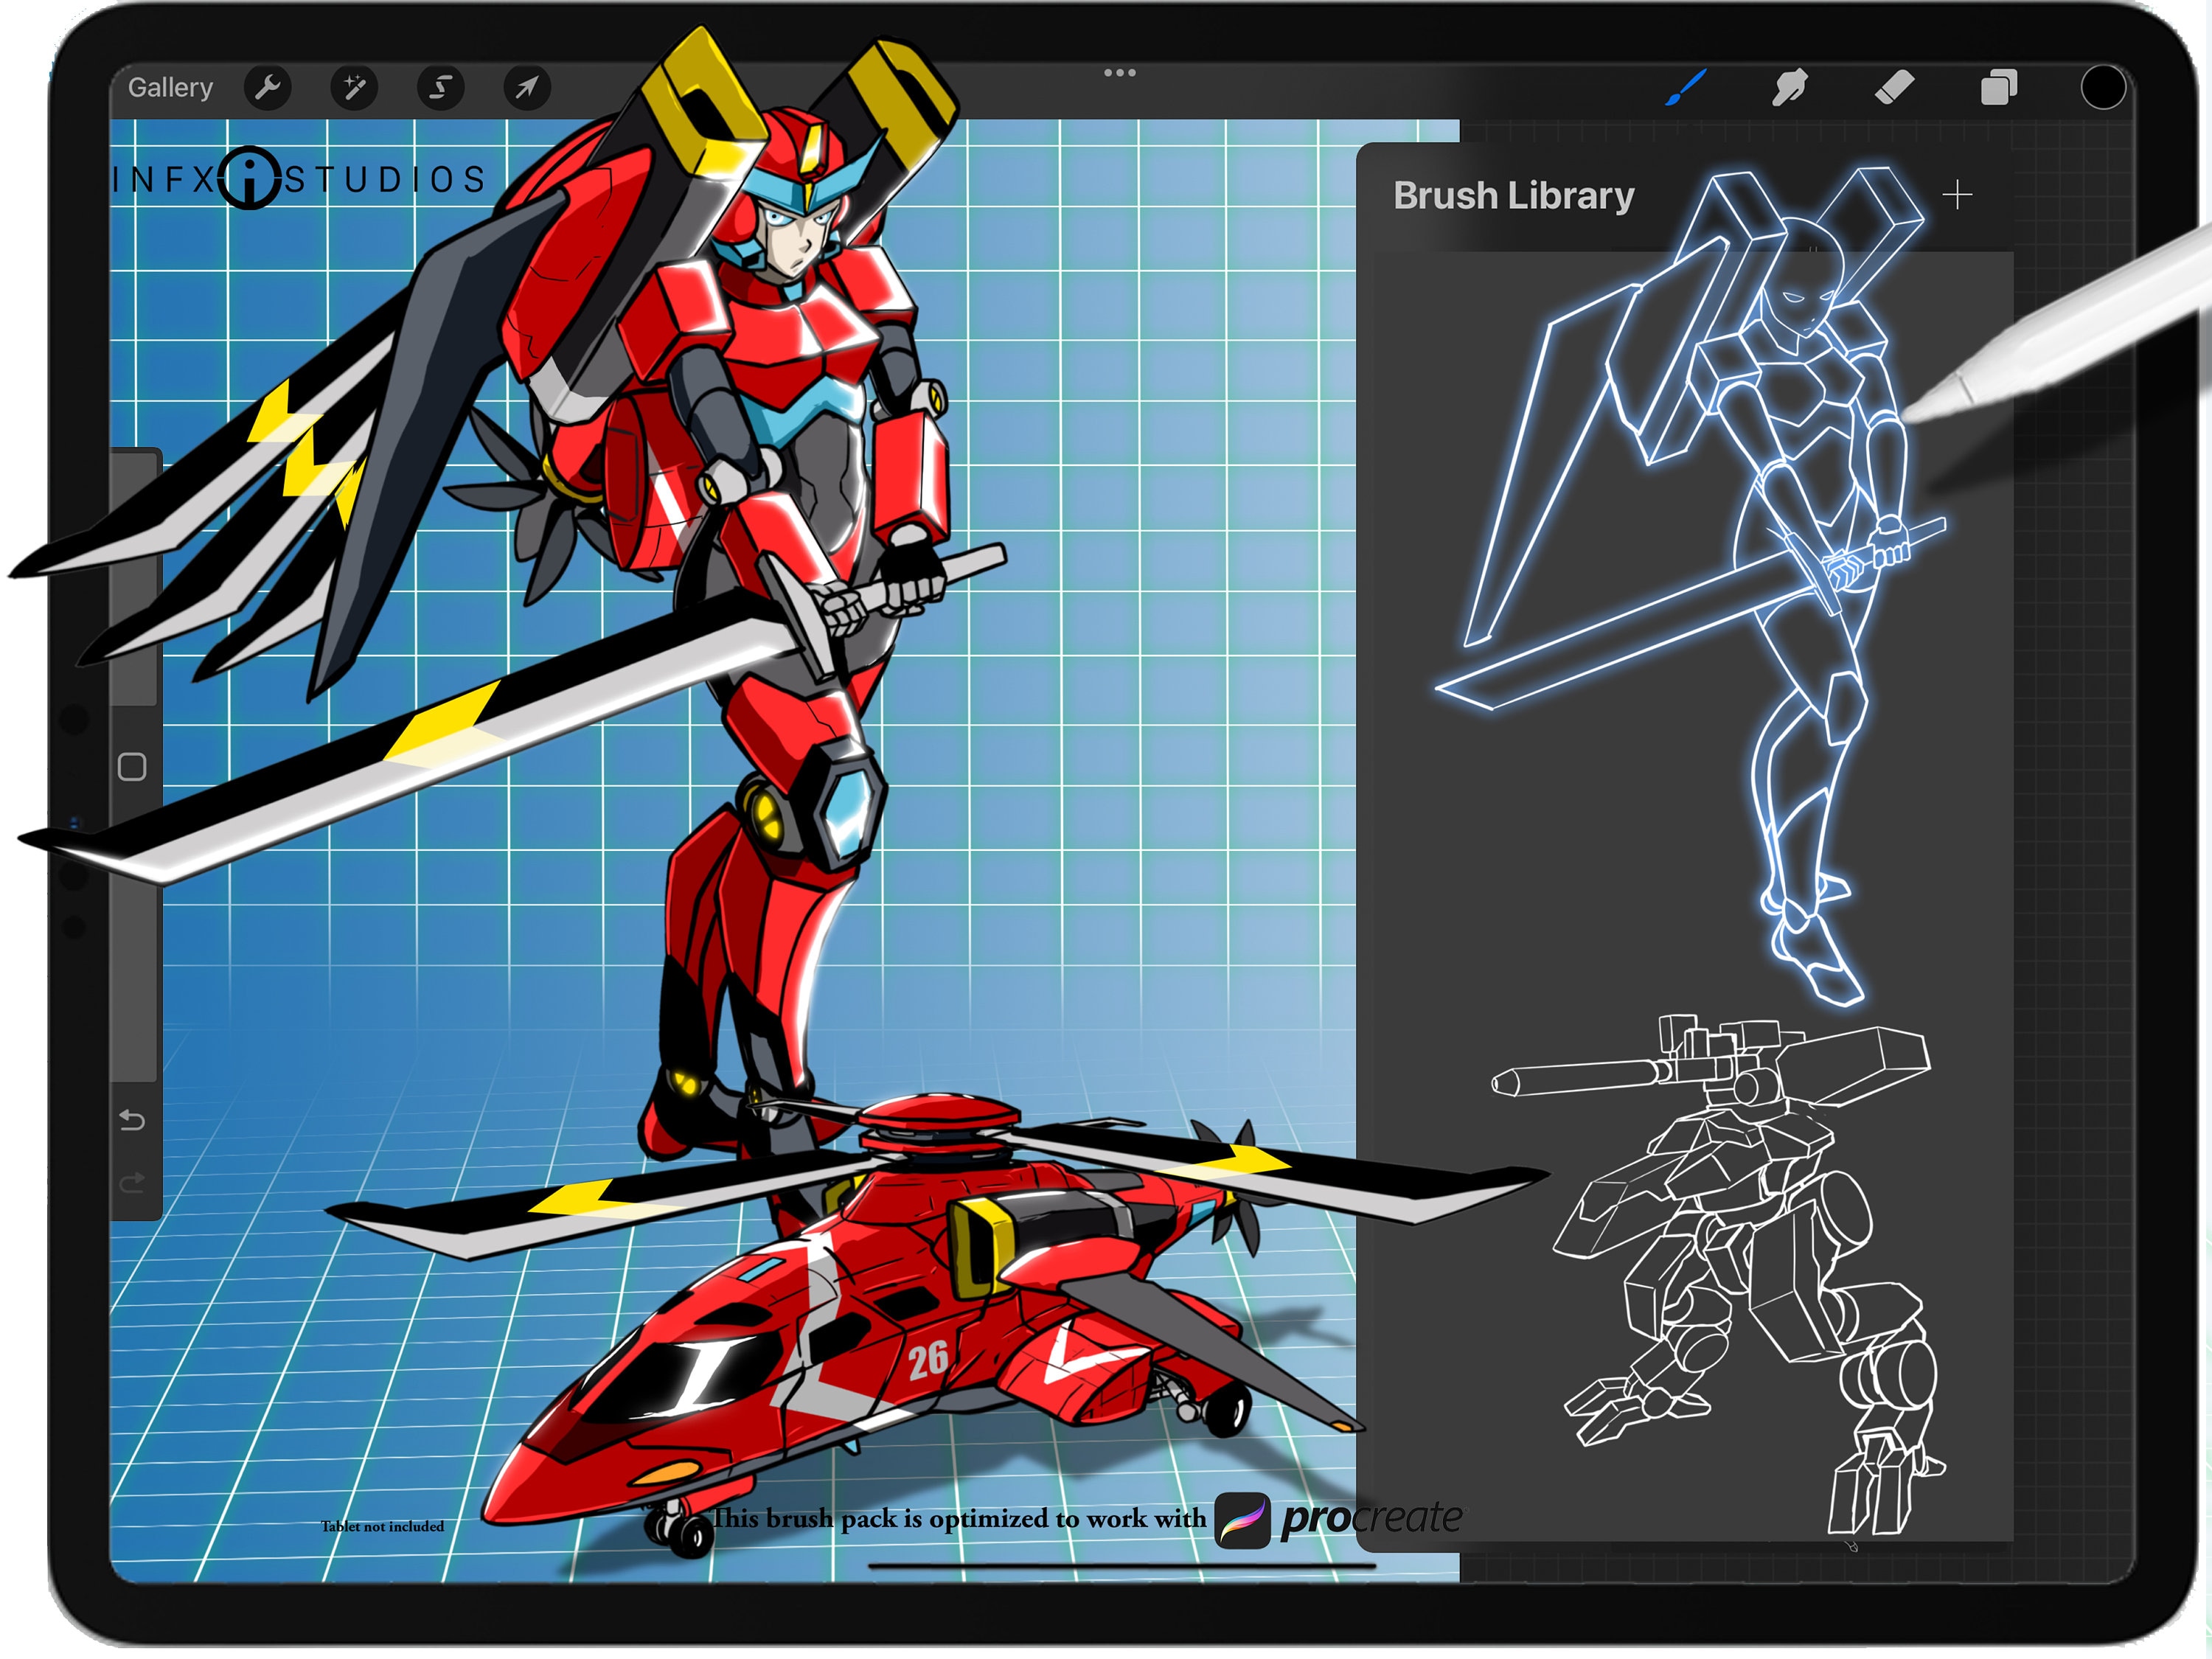Select the Eraser tool

[1896, 88]
